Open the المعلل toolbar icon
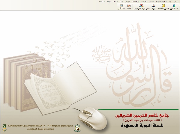The image size is (180, 134). pyautogui.click(x=129, y=7)
